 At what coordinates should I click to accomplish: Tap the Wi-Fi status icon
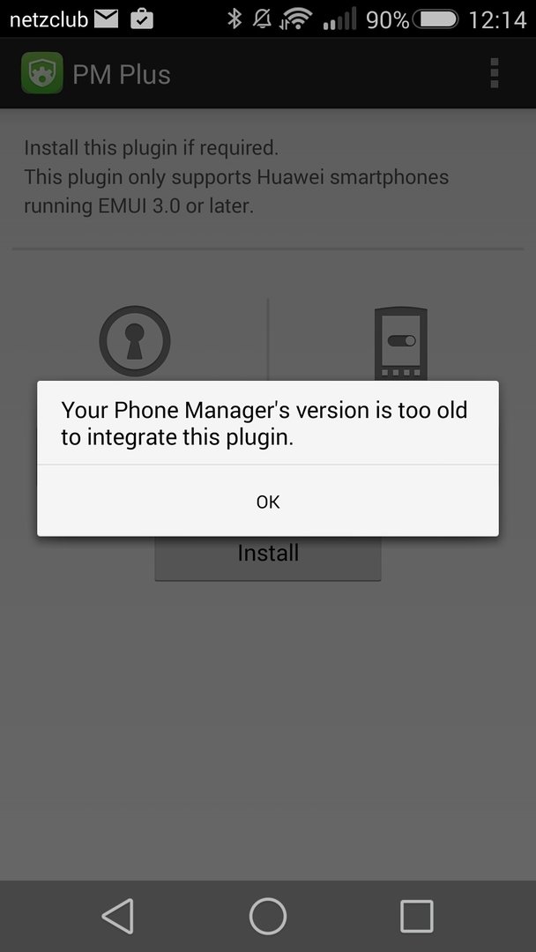[x=294, y=19]
